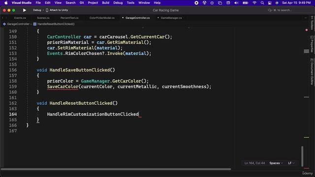Open the Edit menu
Screen dimensions: 315x177
[x=48, y=3]
